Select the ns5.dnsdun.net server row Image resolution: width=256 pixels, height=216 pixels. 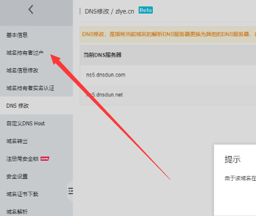coord(168,95)
